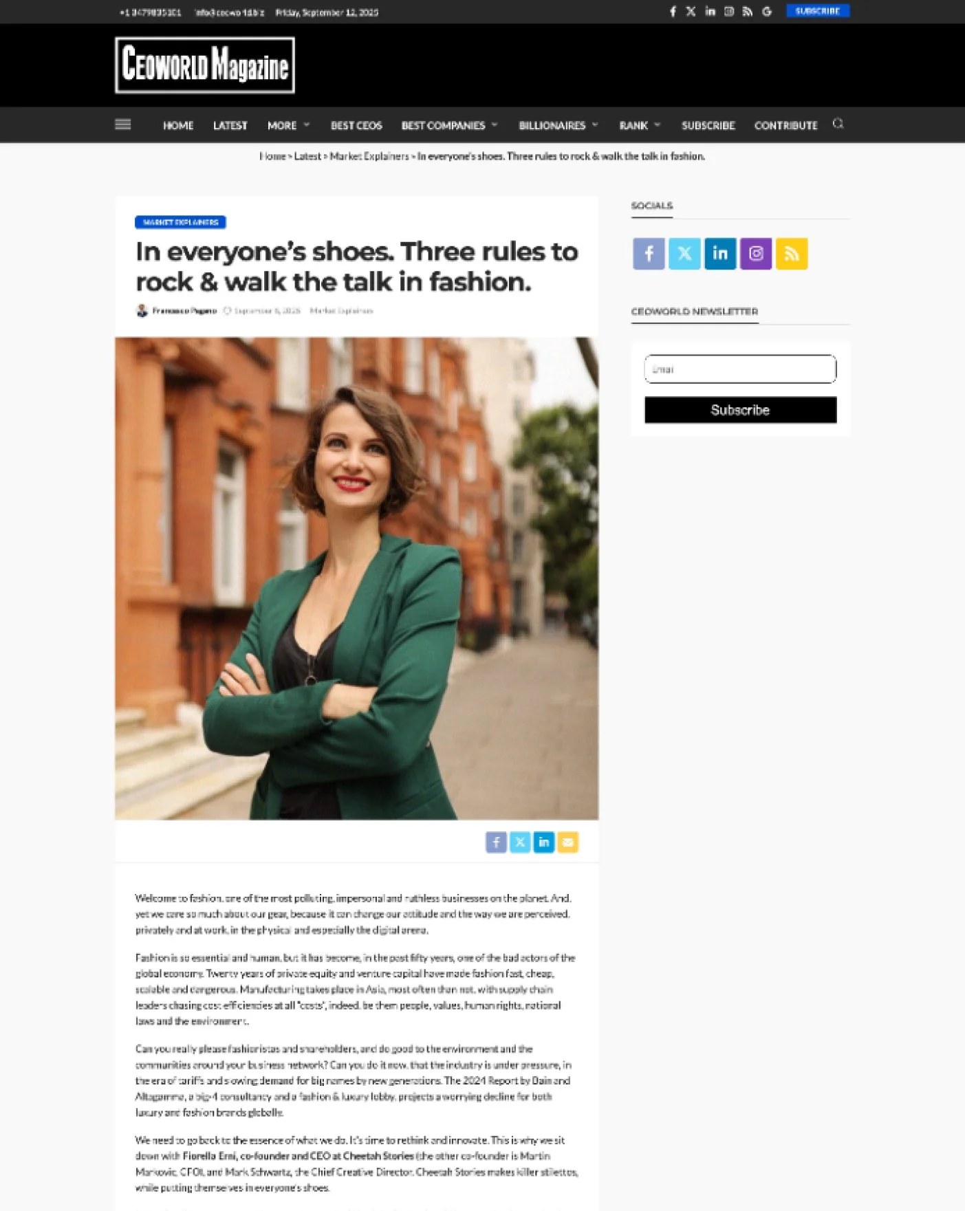Screen dimensions: 965x1211
Task: Share article via email icon below photo
Action: [x=568, y=842]
